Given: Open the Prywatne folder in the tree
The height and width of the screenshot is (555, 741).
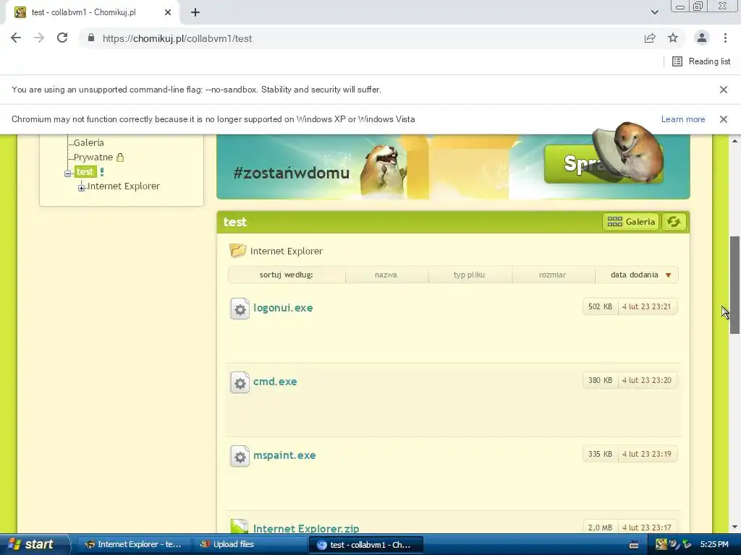Looking at the screenshot, I should click(93, 157).
